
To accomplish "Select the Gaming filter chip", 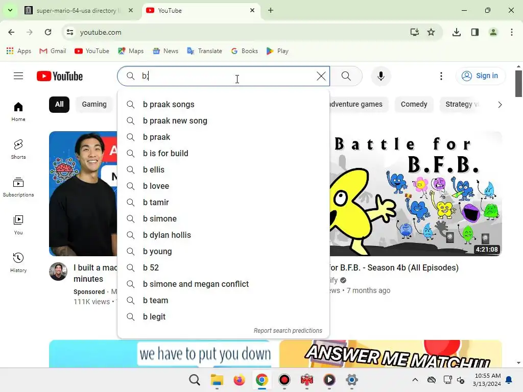I will click(94, 104).
